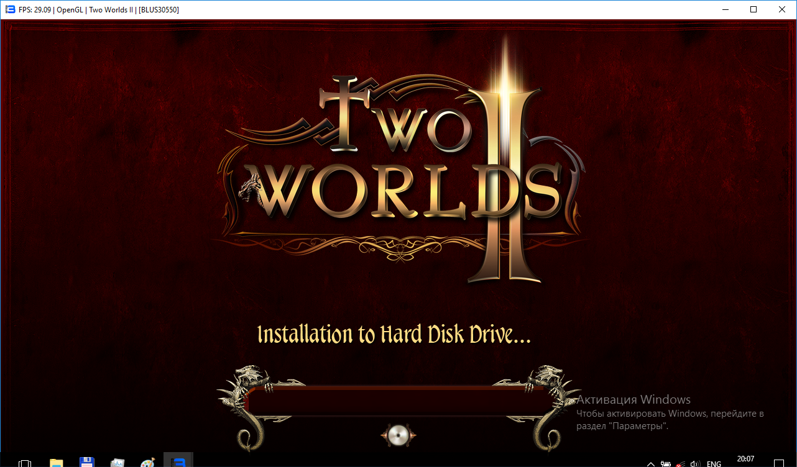Expand the hidden system tray icons chevron
The height and width of the screenshot is (467, 797).
point(650,464)
